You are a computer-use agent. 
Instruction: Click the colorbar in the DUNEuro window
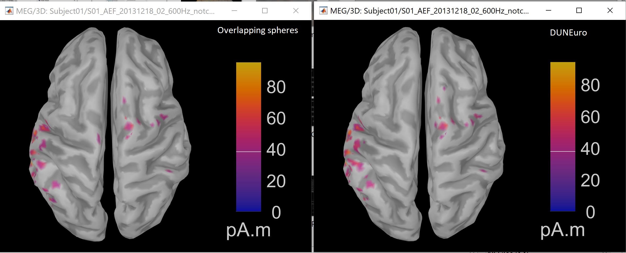point(563,119)
